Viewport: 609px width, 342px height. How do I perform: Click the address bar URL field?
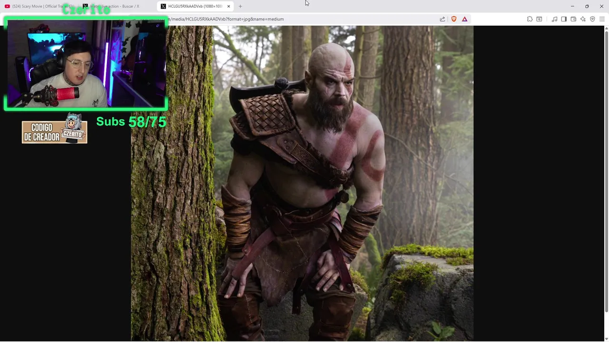[x=300, y=19]
